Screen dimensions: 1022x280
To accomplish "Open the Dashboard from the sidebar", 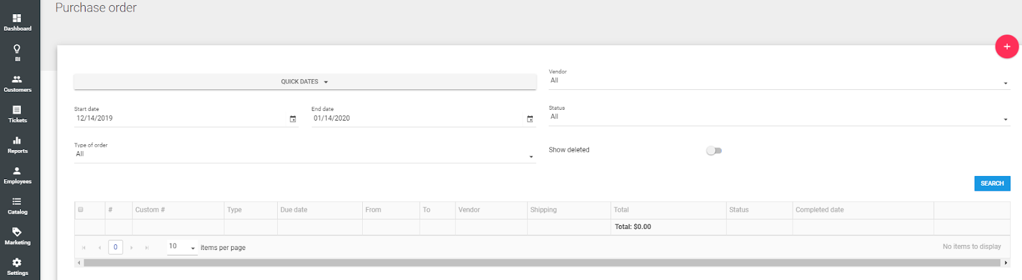I will click(x=17, y=22).
